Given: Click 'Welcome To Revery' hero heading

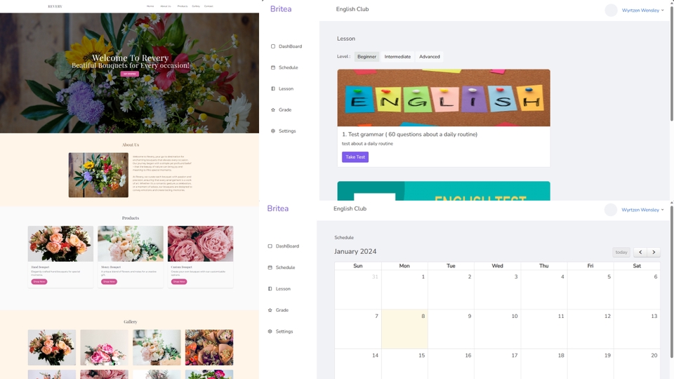Looking at the screenshot, I should click(131, 58).
